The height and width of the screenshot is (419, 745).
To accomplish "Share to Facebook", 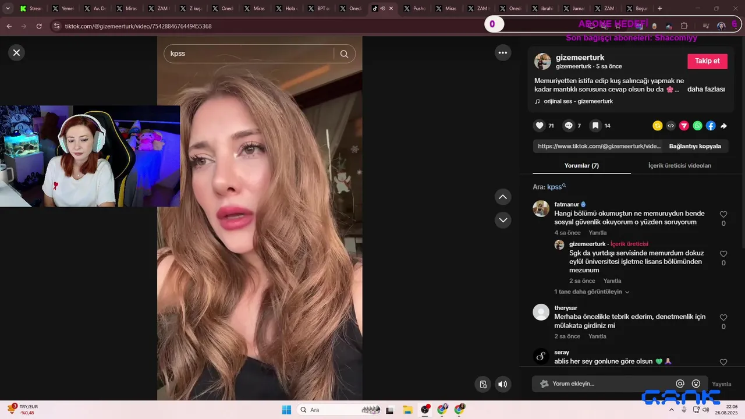I will pyautogui.click(x=711, y=126).
